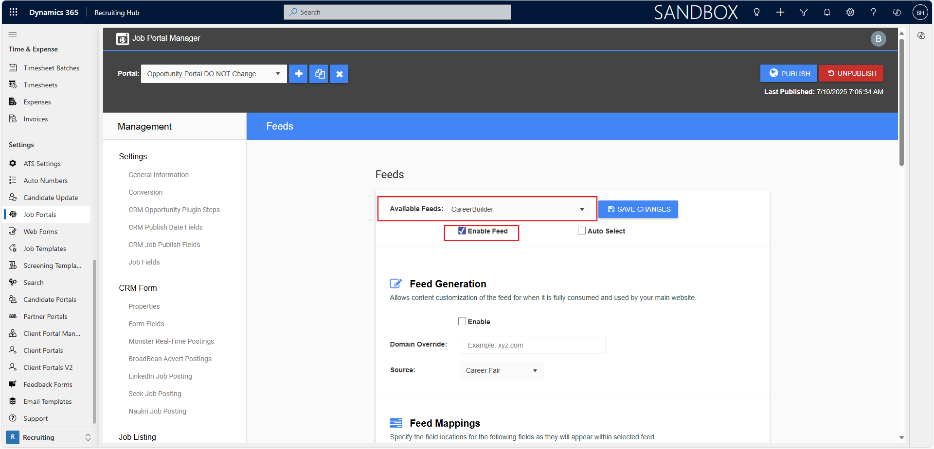This screenshot has width=934, height=449.
Task: Click the Feed Generation edit icon
Action: pyautogui.click(x=396, y=283)
